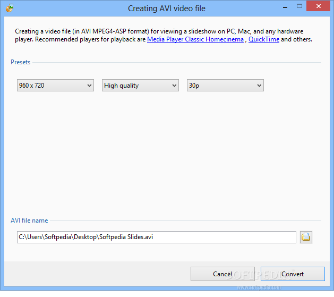Cancel the AVI creation dialog

click(222, 274)
